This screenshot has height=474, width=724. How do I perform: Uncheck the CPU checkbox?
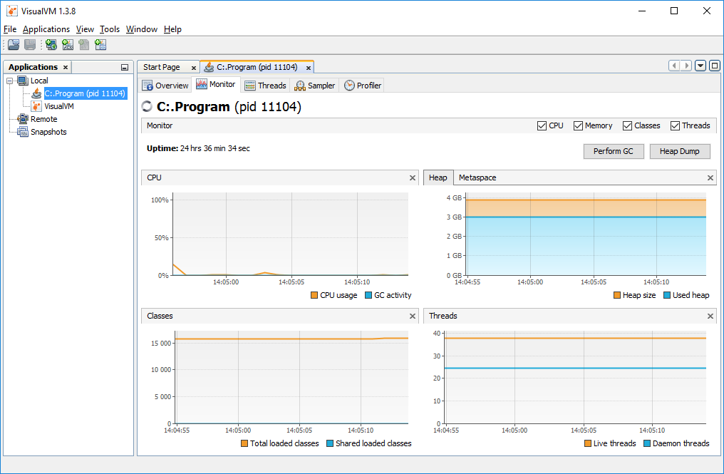click(542, 125)
